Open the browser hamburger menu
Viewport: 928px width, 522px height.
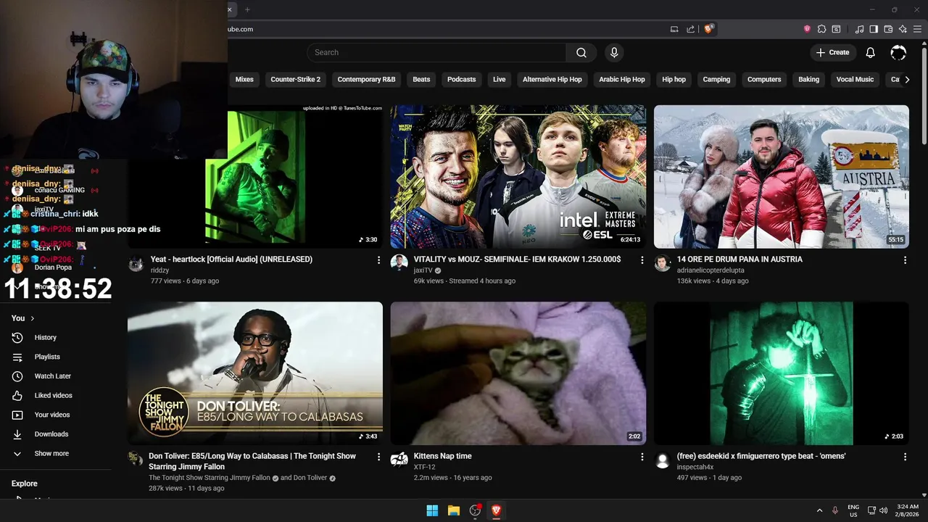pyautogui.click(x=918, y=29)
